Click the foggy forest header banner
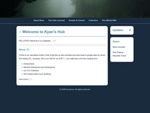150x113 pixels. 75,9
